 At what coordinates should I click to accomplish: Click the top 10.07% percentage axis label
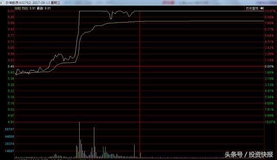point(270,11)
